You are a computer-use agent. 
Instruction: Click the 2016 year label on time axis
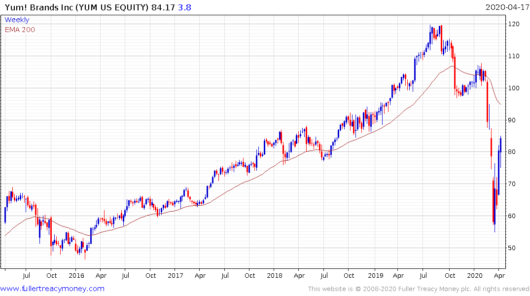(x=76, y=276)
